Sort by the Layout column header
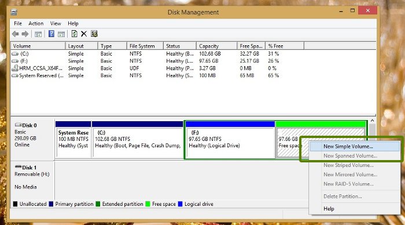 pyautogui.click(x=82, y=46)
